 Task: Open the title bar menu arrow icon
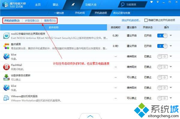click(158, 2)
